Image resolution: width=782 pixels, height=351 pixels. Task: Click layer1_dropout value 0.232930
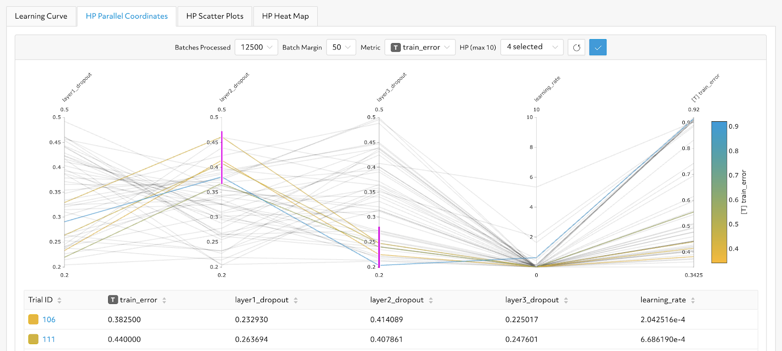(x=251, y=320)
